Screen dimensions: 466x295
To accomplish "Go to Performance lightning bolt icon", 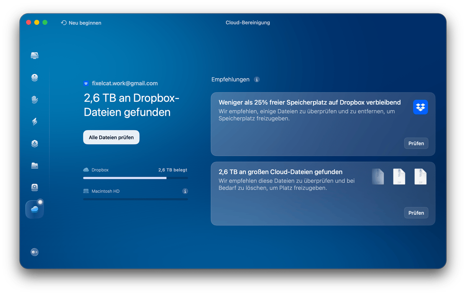I will (x=34, y=122).
